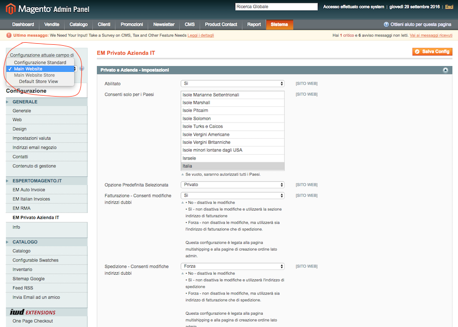458x327 pixels.
Task: Select Isole Pitcairn in the countries list
Action: [233, 111]
